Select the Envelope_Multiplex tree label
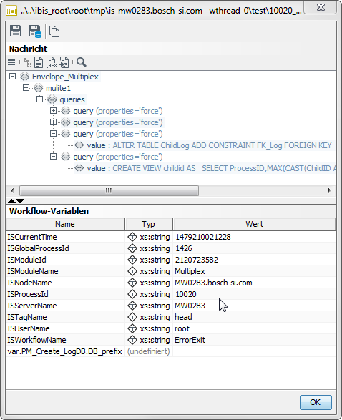 (x=65, y=77)
